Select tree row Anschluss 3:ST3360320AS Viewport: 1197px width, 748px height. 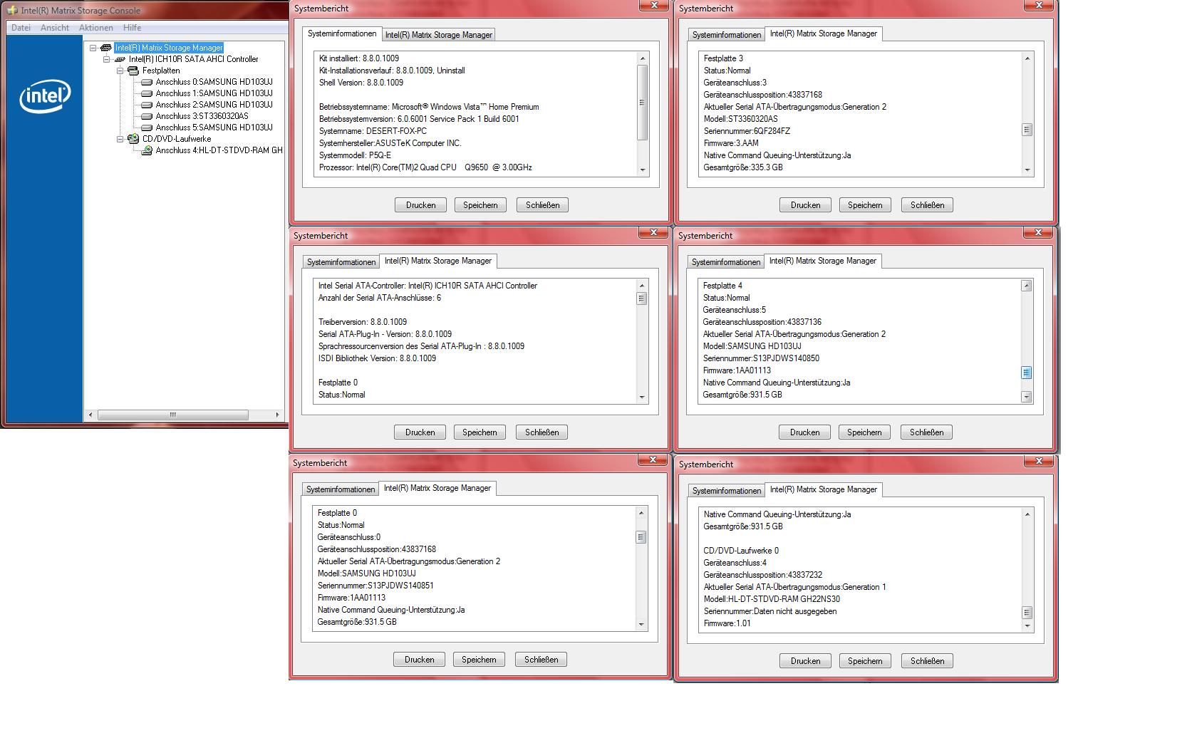click(202, 116)
